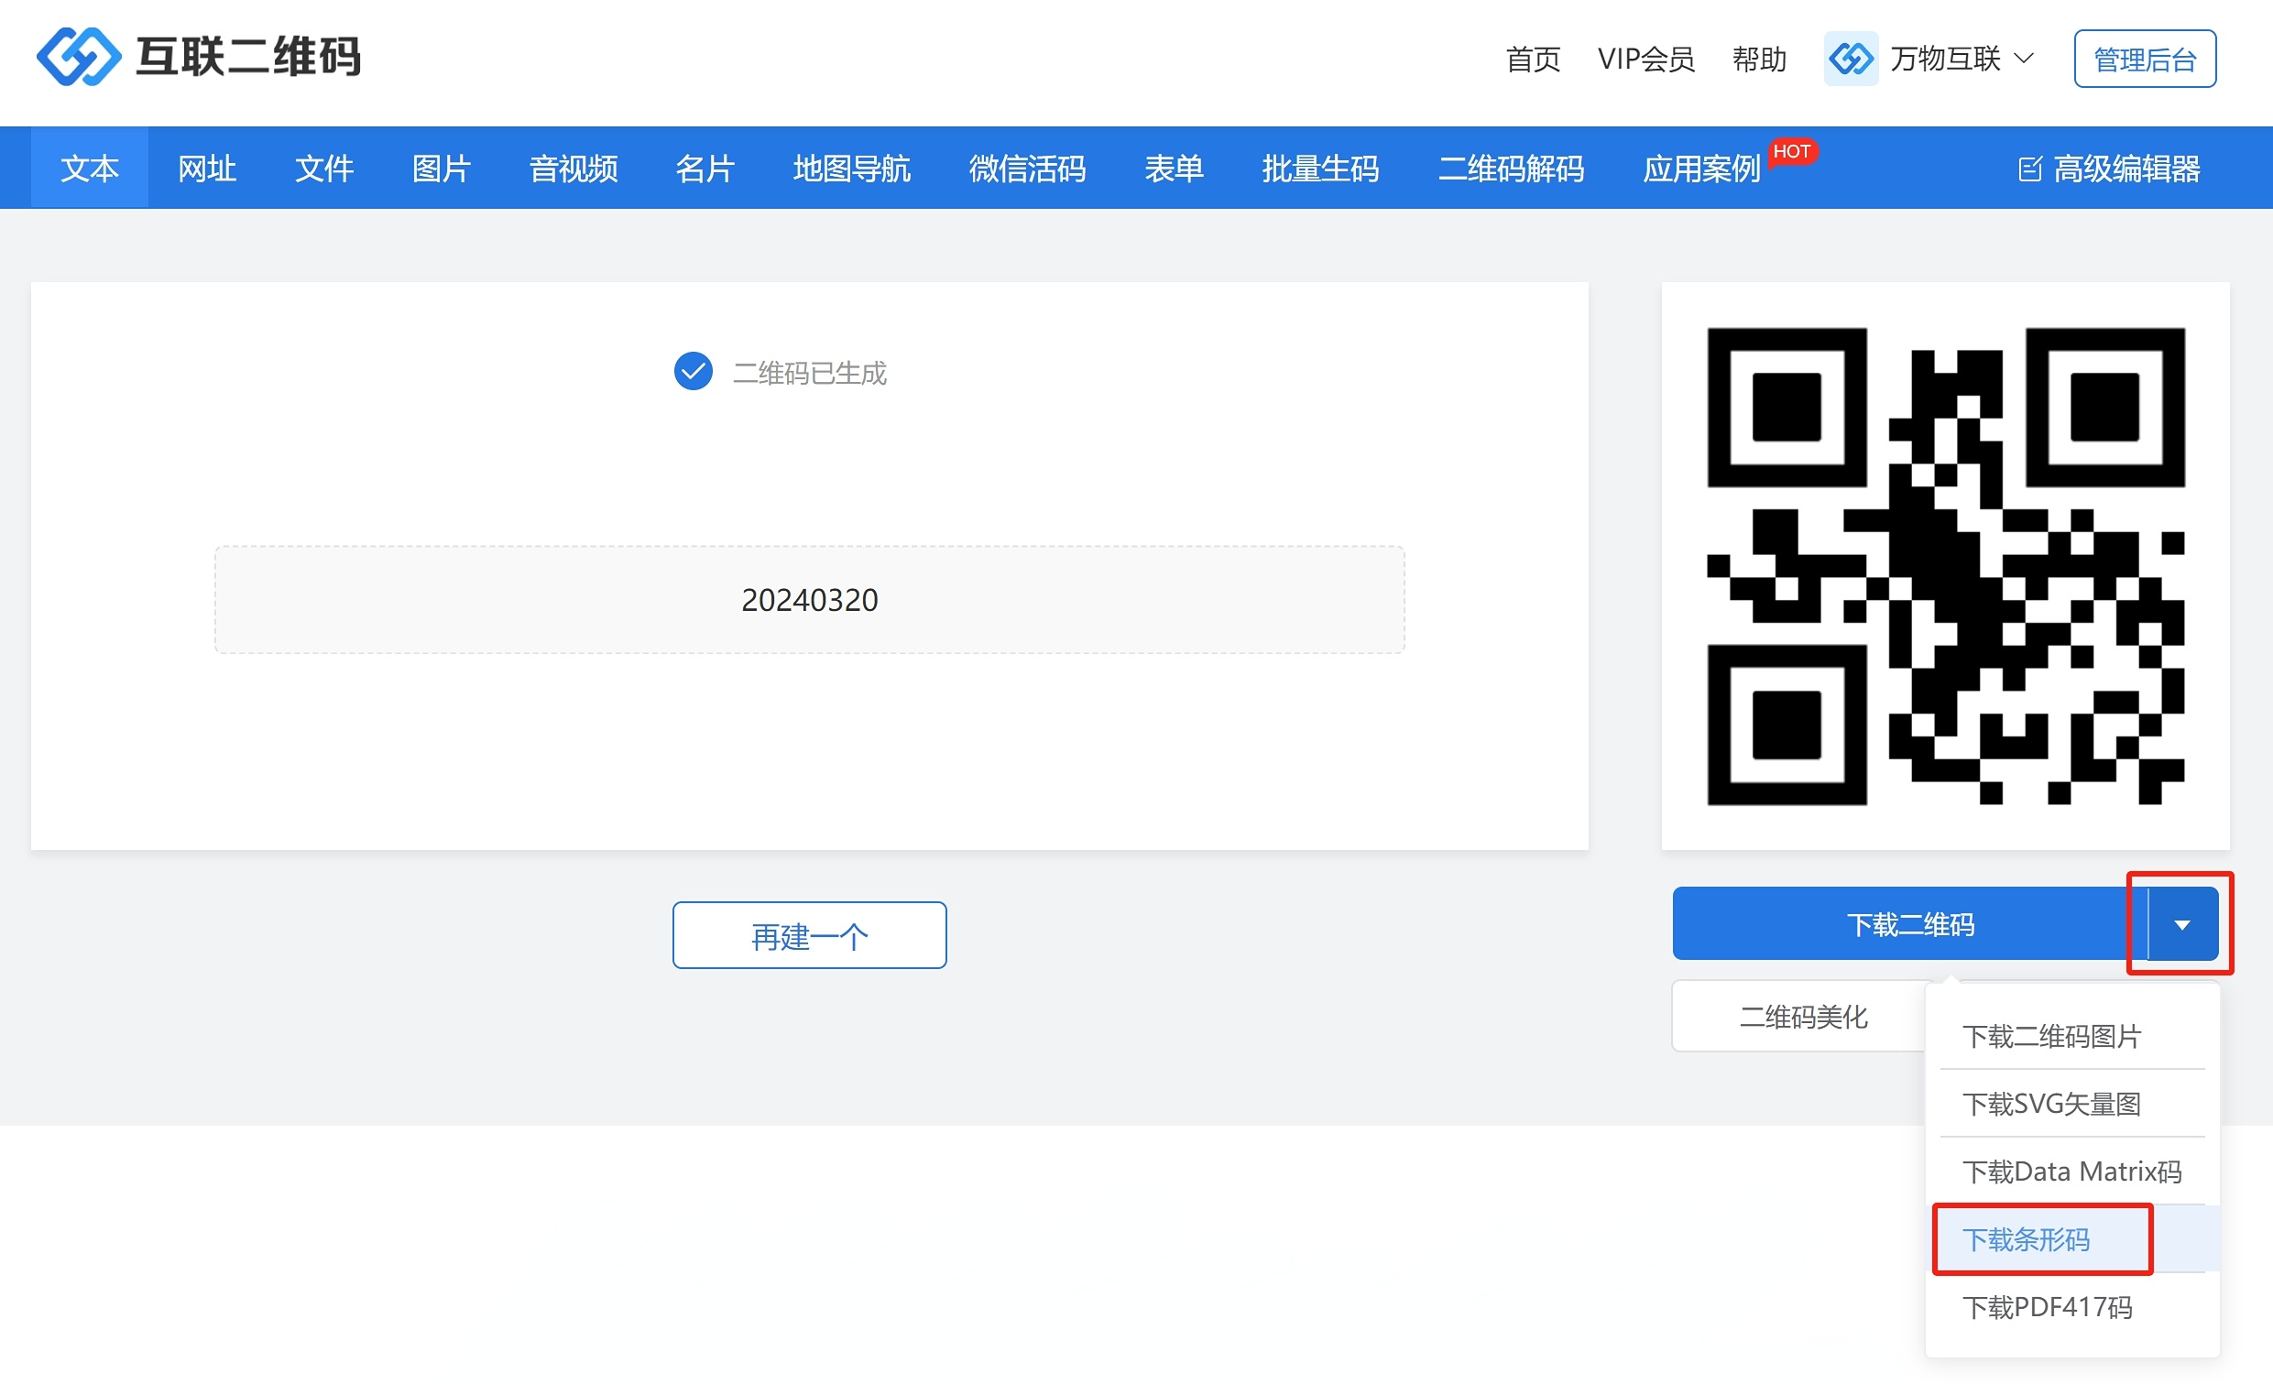Open the 批量生码 tab
The height and width of the screenshot is (1384, 2273).
click(x=1320, y=168)
